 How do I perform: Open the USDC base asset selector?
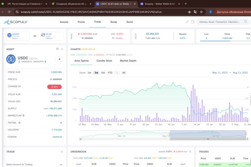point(18,36)
